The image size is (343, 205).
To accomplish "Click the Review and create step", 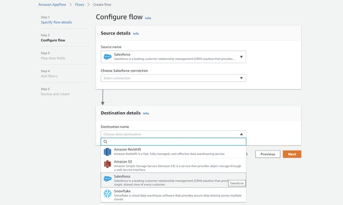I will (x=55, y=94).
